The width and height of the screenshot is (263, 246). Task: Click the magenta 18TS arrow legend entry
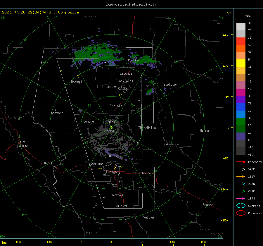(241, 199)
